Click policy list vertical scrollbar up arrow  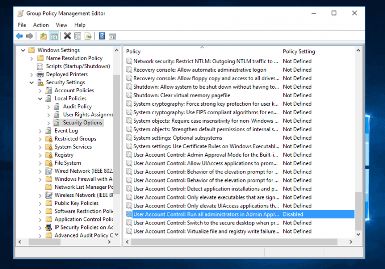358,50
